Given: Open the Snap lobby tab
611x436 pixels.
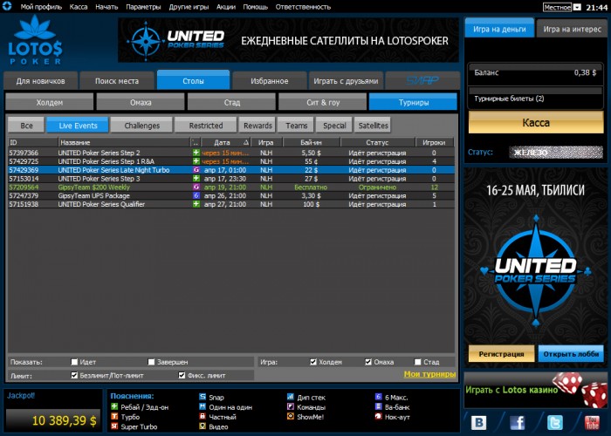Looking at the screenshot, I should 422,80.
